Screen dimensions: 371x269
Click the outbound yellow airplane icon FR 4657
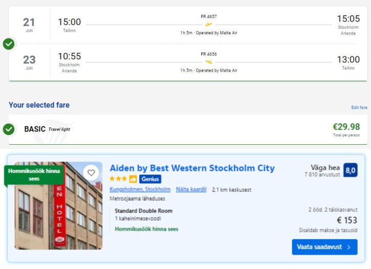208,24
